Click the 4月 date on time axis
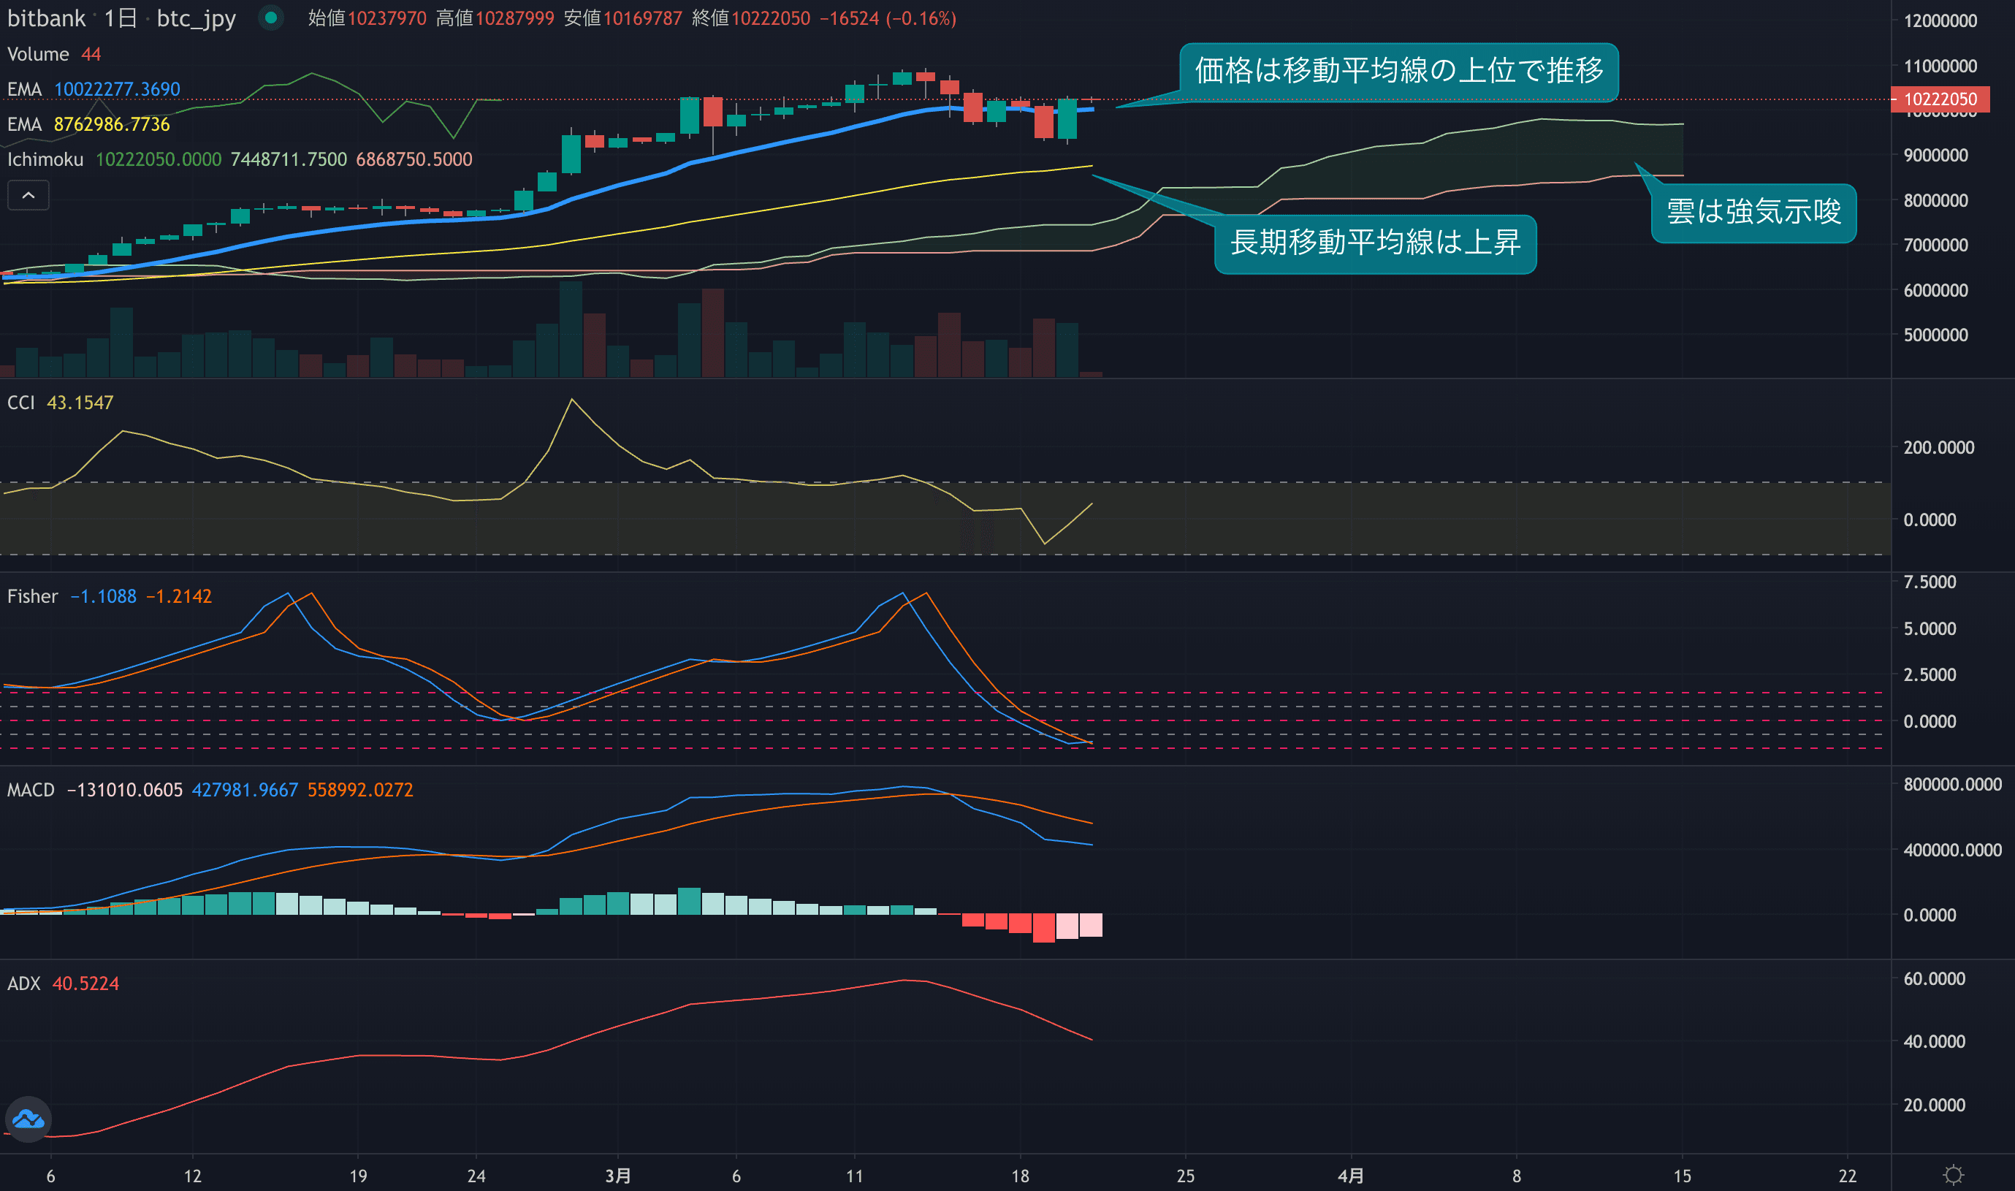This screenshot has width=2015, height=1191. 1351,1176
